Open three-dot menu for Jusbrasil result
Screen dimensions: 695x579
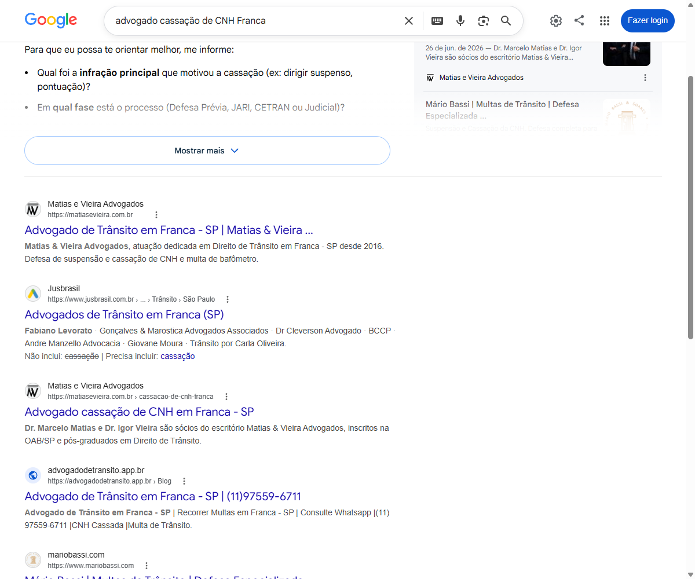coord(228,299)
